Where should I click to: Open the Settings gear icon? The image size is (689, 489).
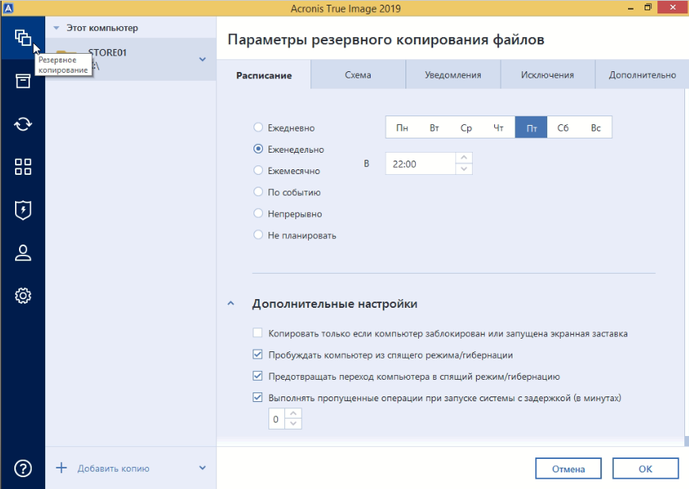point(23,295)
